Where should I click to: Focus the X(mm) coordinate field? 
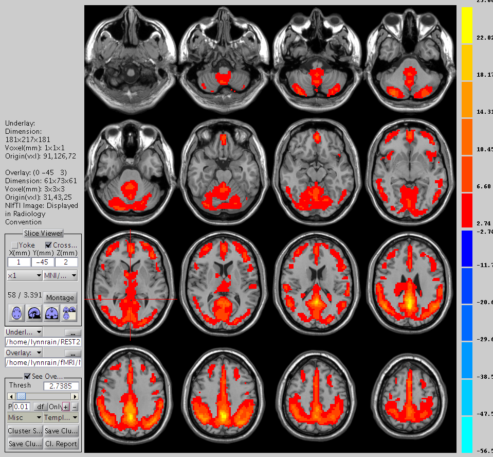[19, 262]
